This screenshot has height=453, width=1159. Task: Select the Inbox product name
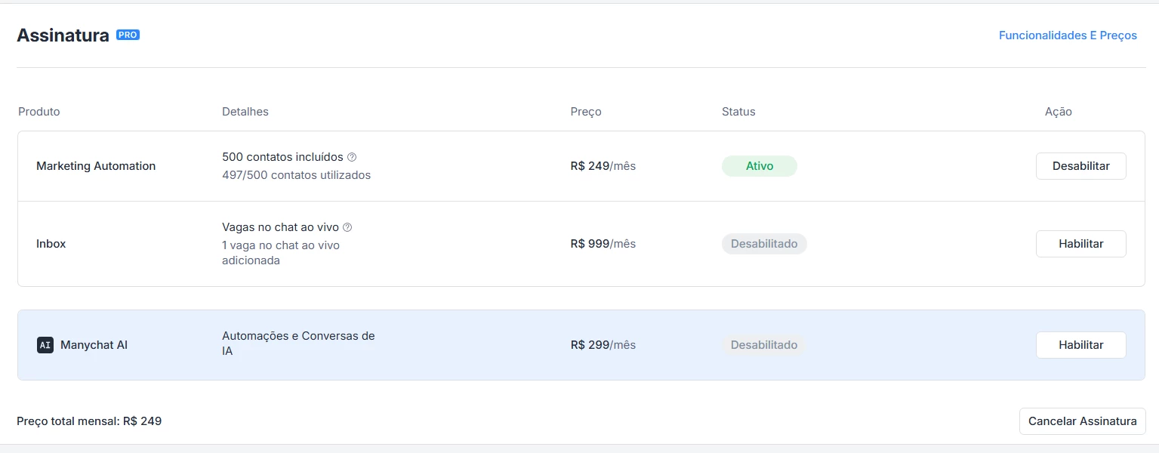pos(51,244)
